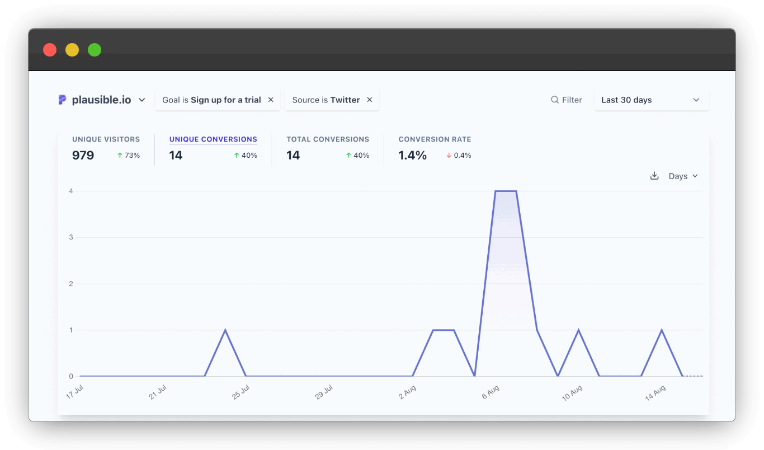Viewport: 764px width, 450px height.
Task: Click the yellow traffic light window dot
Action: (72, 50)
